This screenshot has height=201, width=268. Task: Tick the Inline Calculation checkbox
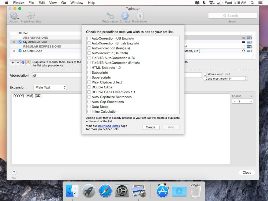tap(89, 112)
